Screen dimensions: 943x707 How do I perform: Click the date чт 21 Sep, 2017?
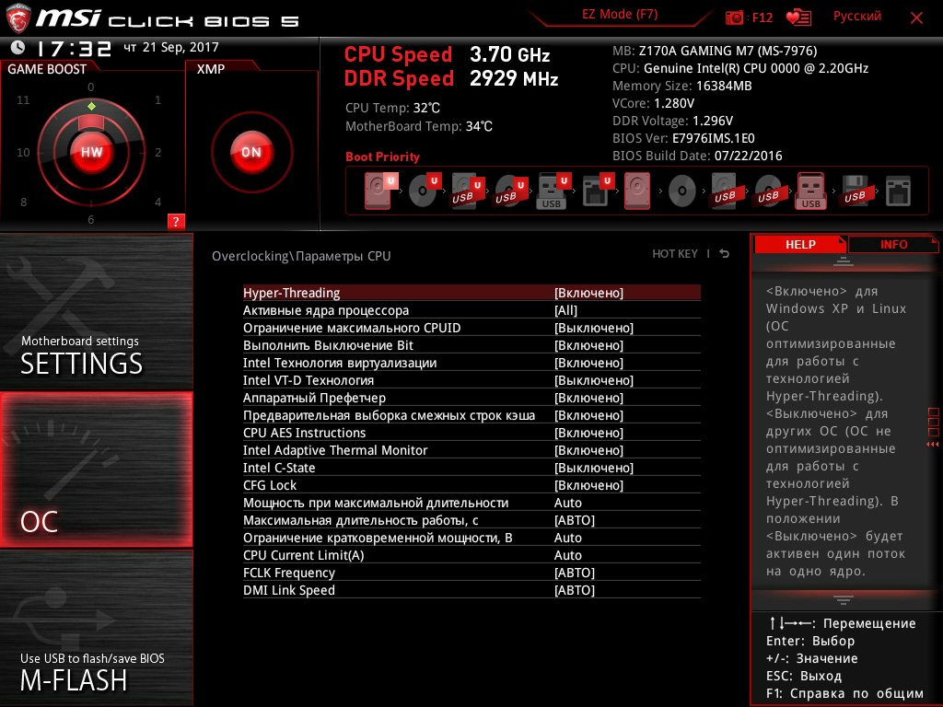pos(171,47)
